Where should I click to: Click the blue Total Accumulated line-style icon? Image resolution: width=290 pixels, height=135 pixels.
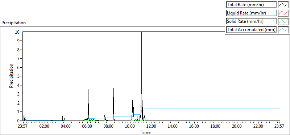283,29
